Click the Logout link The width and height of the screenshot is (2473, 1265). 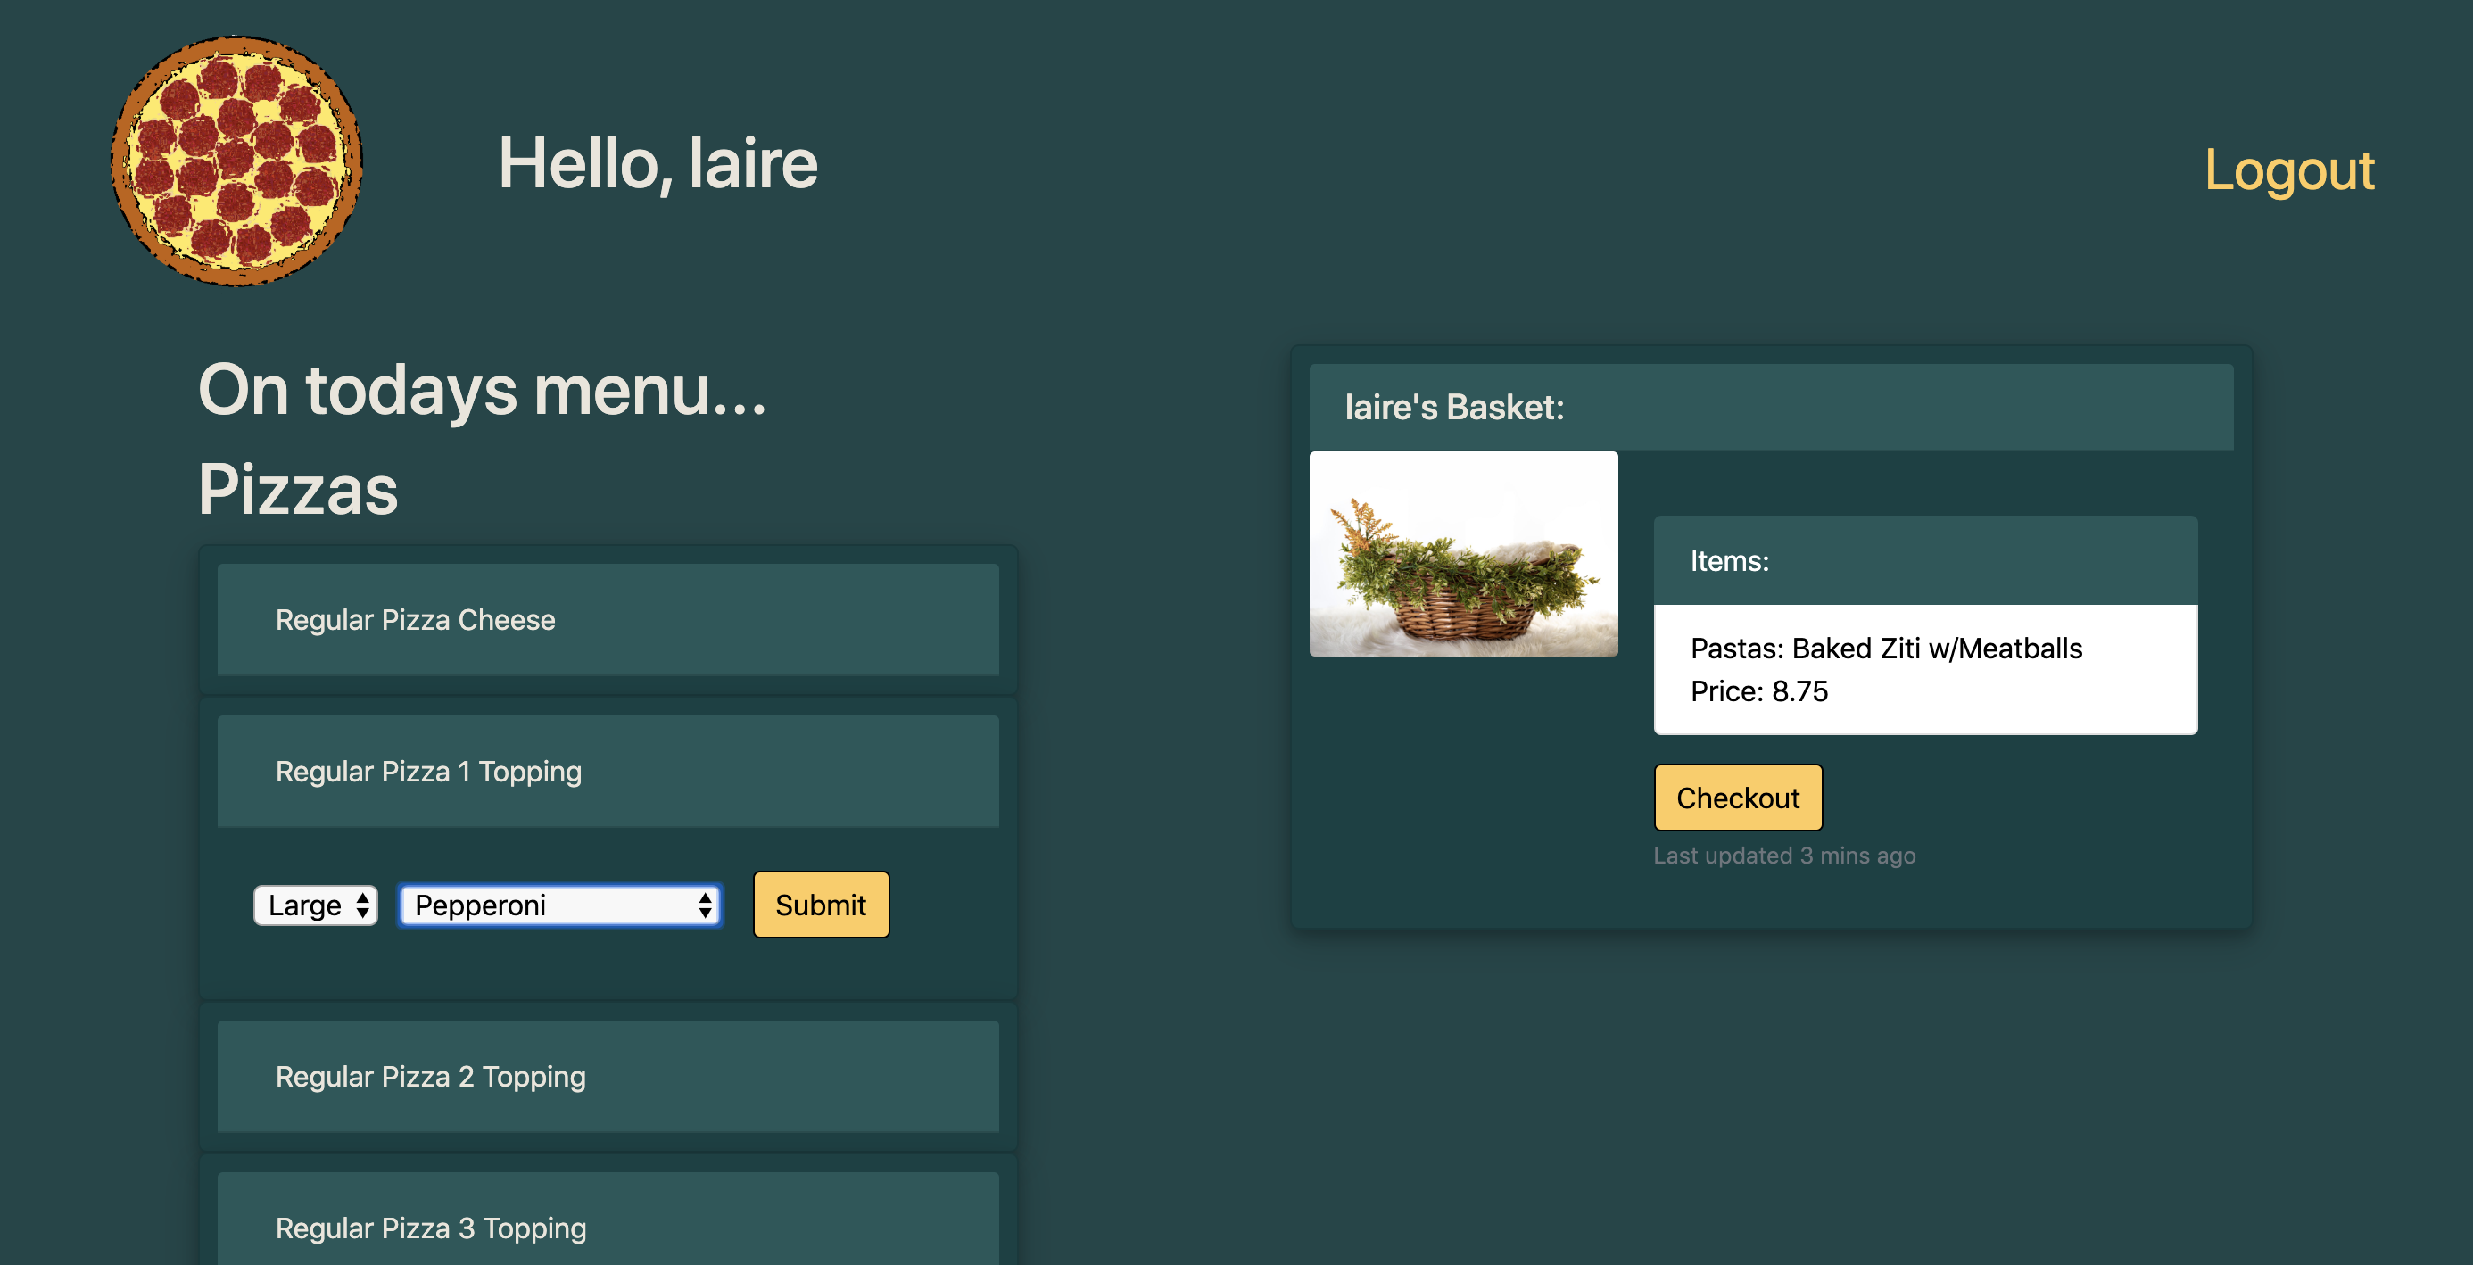2287,169
